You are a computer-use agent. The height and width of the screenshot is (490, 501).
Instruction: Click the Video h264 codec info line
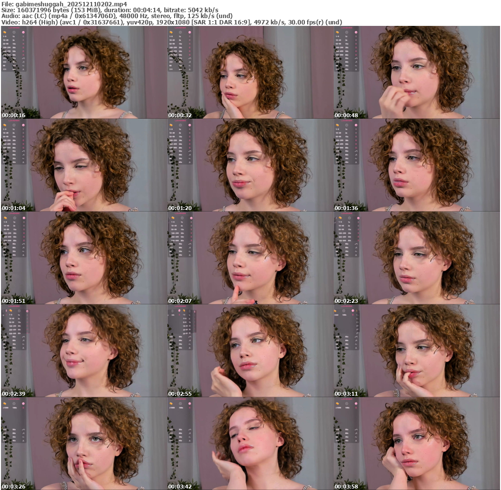coord(172,22)
